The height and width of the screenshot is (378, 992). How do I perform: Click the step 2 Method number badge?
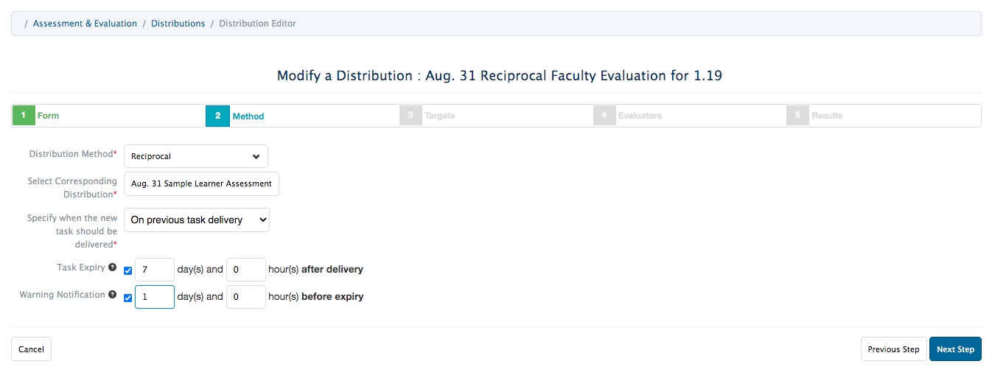pyautogui.click(x=218, y=116)
